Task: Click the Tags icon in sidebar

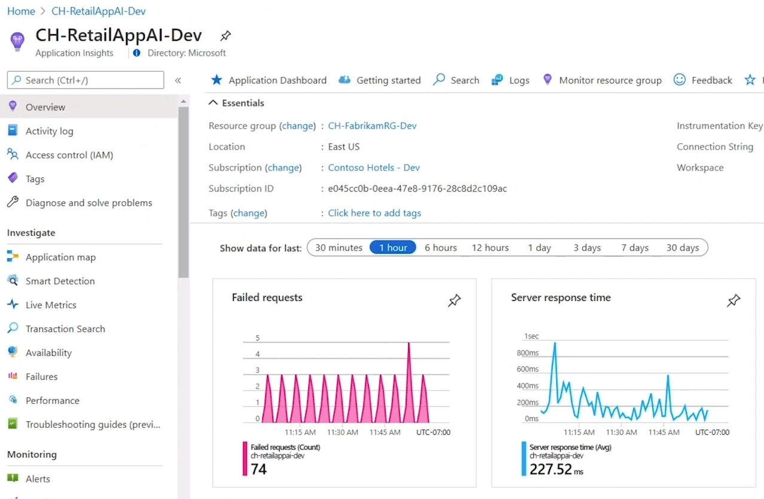Action: click(x=13, y=178)
